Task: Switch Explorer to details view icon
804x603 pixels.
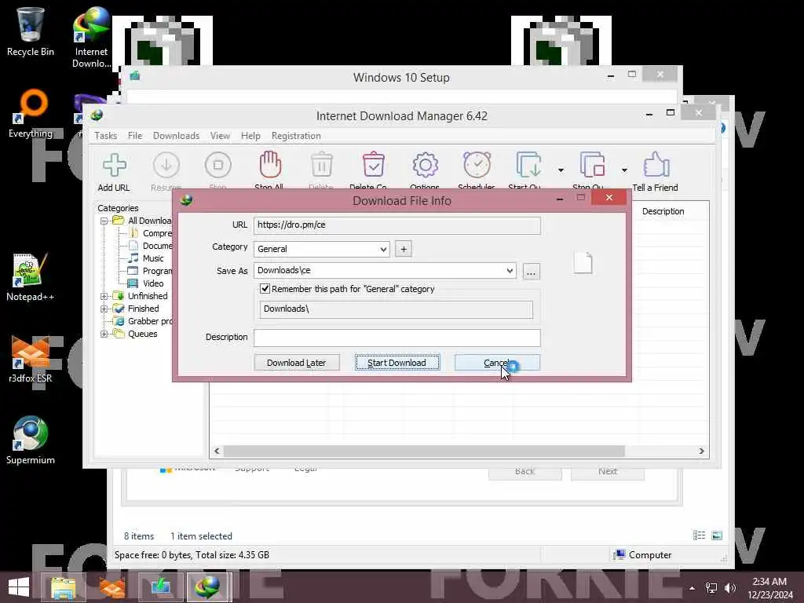Action: 700,535
